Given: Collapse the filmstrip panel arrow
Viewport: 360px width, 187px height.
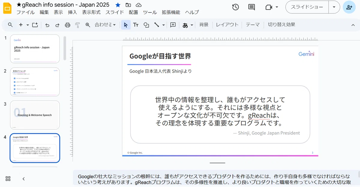Looking at the screenshot, I should tap(23, 179).
